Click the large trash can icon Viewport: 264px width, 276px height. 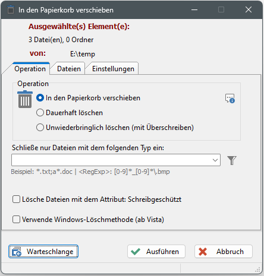tap(25, 99)
